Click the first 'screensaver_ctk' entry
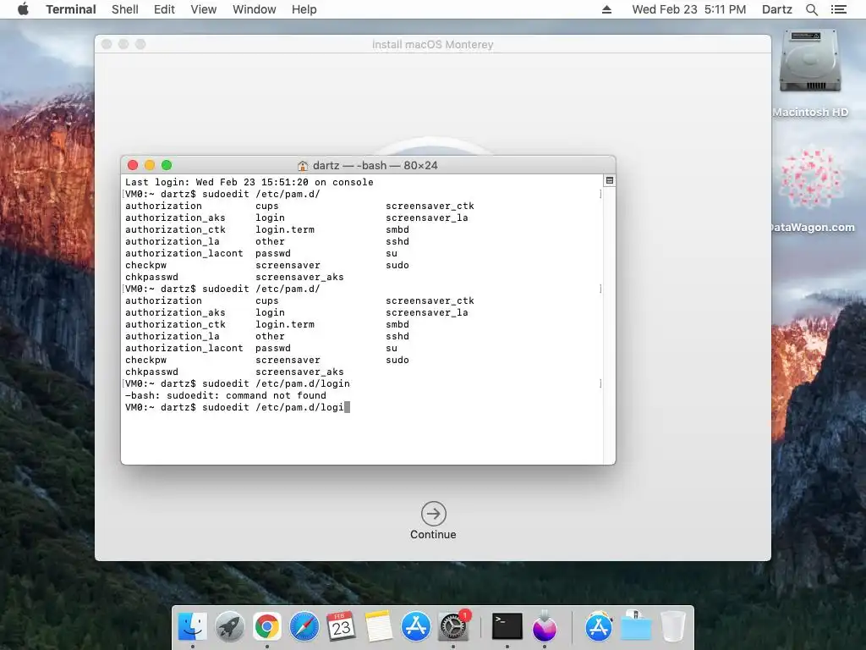 point(430,206)
